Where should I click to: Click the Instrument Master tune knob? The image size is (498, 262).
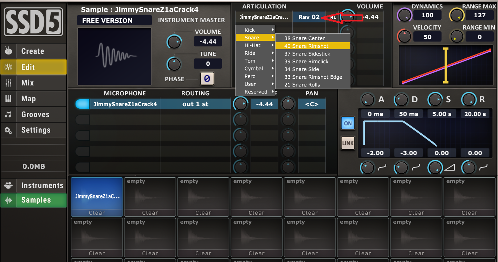174,64
